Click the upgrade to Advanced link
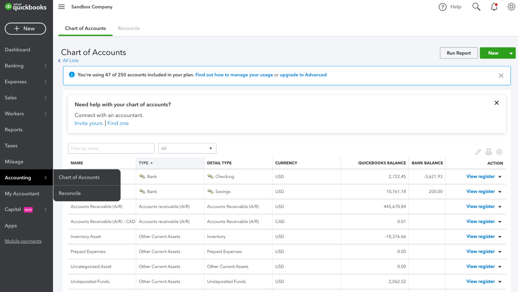 (x=303, y=75)
